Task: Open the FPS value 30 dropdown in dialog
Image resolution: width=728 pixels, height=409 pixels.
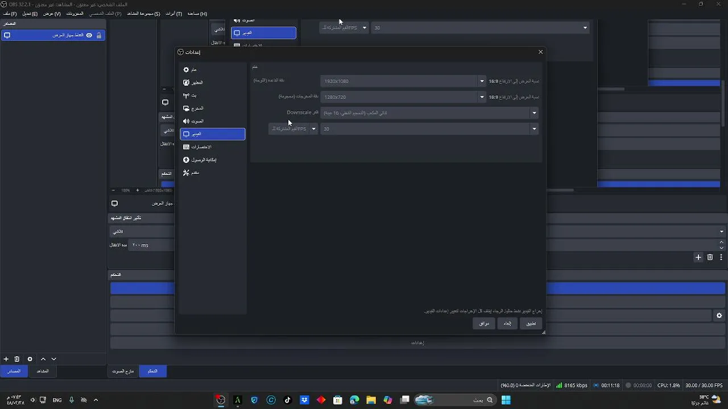Action: 429,129
